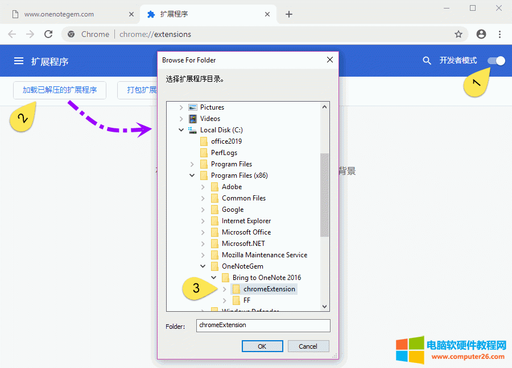Click the search icon next to 开发者模式
Screen dimensions: 512x368
(x=427, y=60)
